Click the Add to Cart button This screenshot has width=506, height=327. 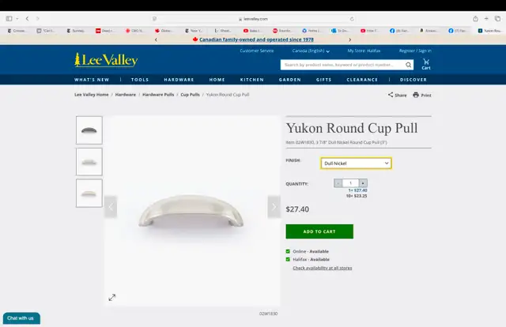319,231
